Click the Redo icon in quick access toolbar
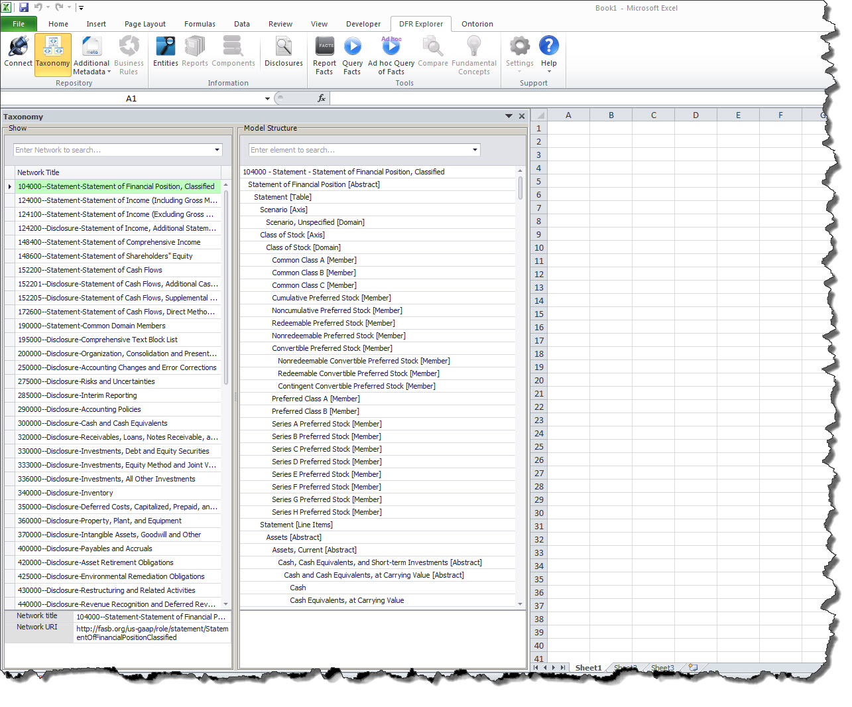 tap(59, 7)
